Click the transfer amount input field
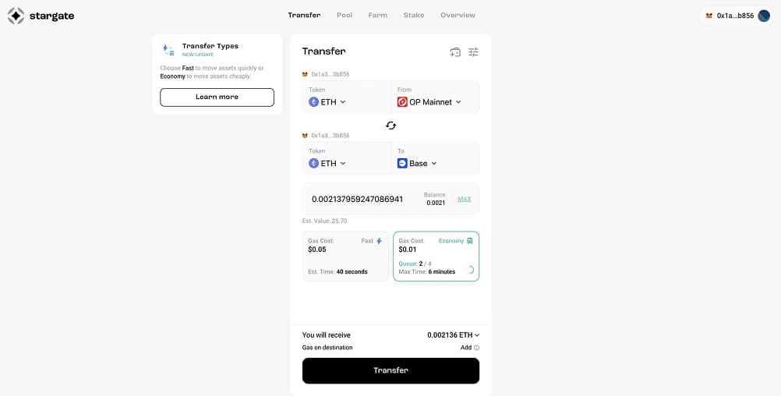Screen dimensions: 781x396 (359, 199)
